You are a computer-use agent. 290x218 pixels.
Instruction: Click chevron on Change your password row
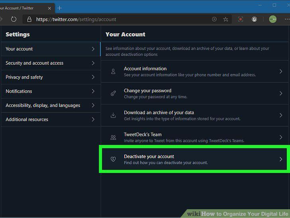pos(281,93)
